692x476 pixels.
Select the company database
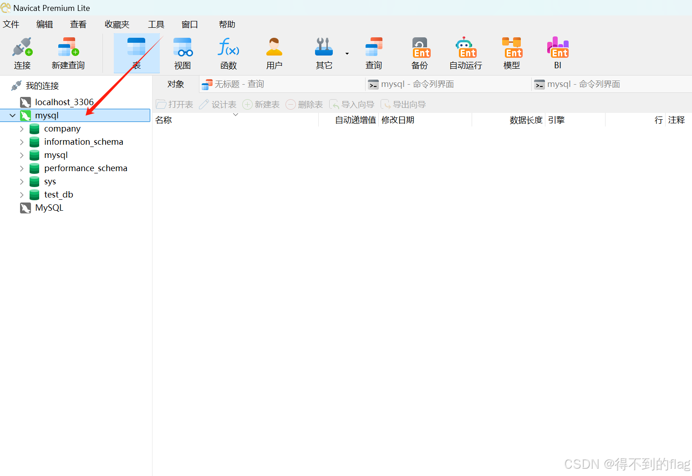coord(62,129)
